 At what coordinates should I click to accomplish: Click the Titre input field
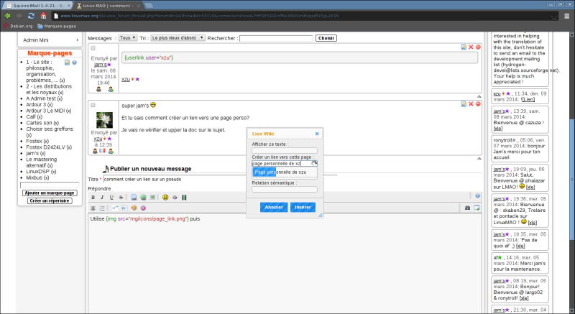pyautogui.click(x=220, y=179)
